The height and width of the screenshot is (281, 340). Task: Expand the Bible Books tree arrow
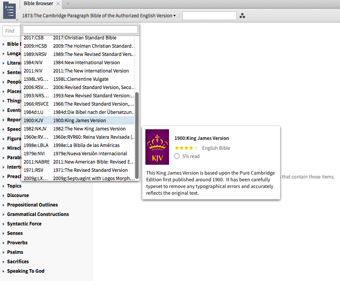coord(4,44)
